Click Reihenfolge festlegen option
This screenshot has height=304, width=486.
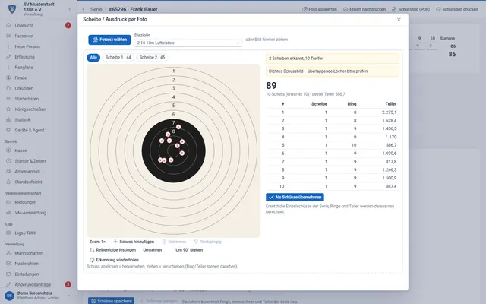[113, 250]
